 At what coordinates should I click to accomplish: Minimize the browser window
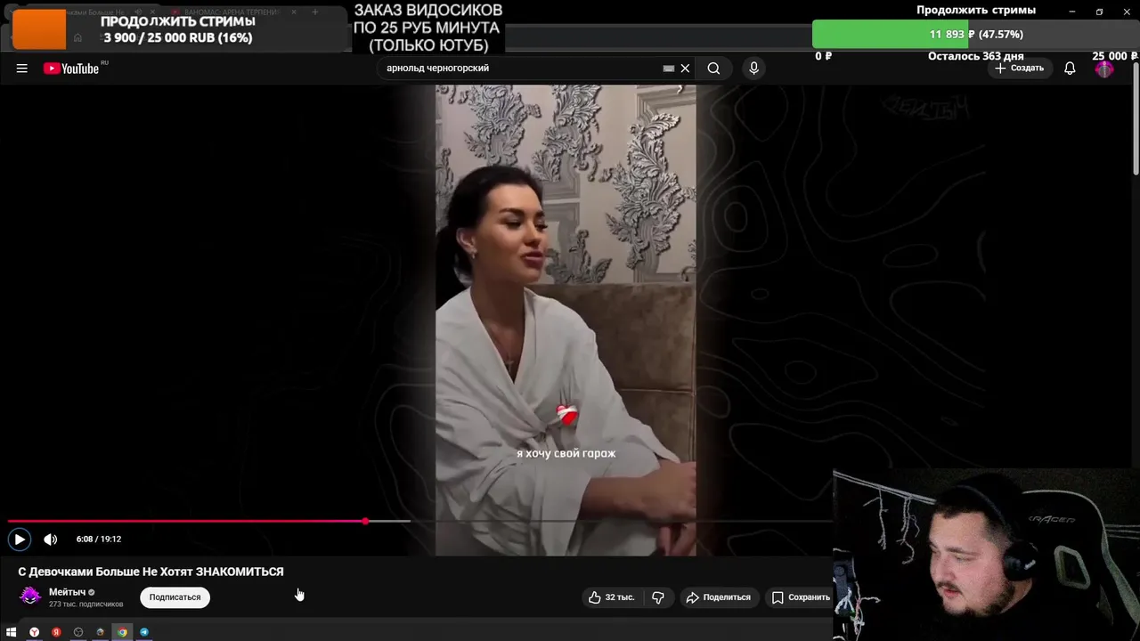pyautogui.click(x=1071, y=12)
